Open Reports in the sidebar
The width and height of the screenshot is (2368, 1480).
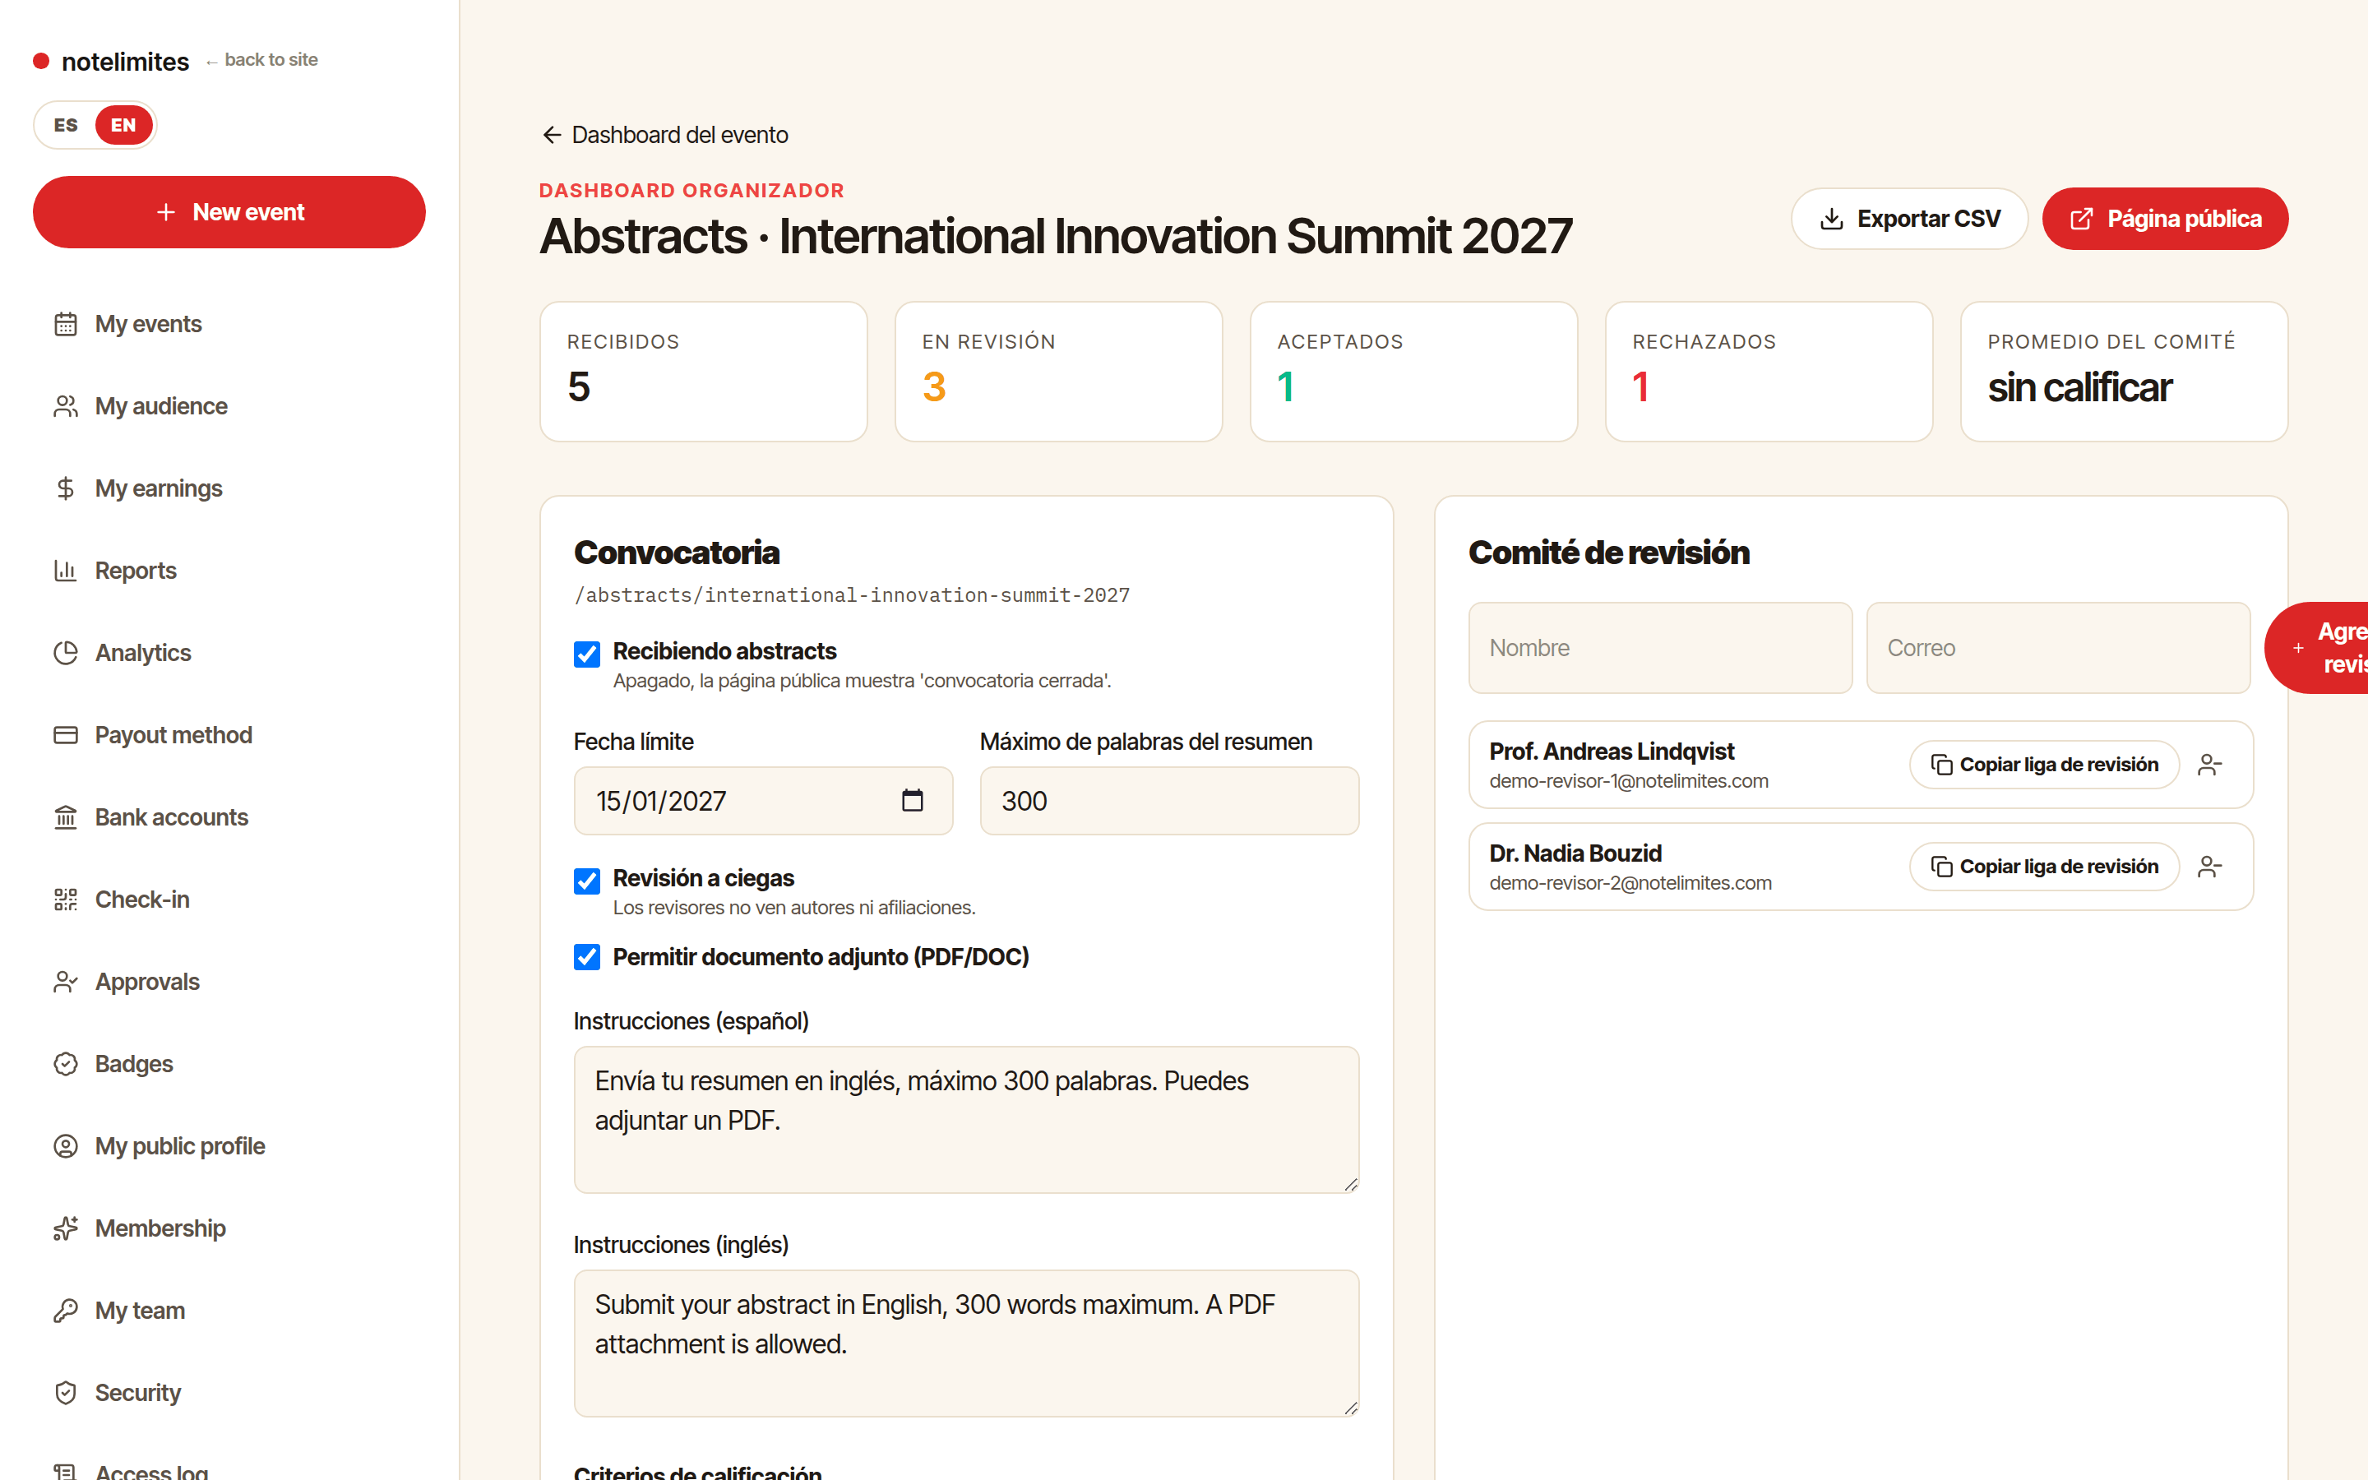tap(135, 571)
